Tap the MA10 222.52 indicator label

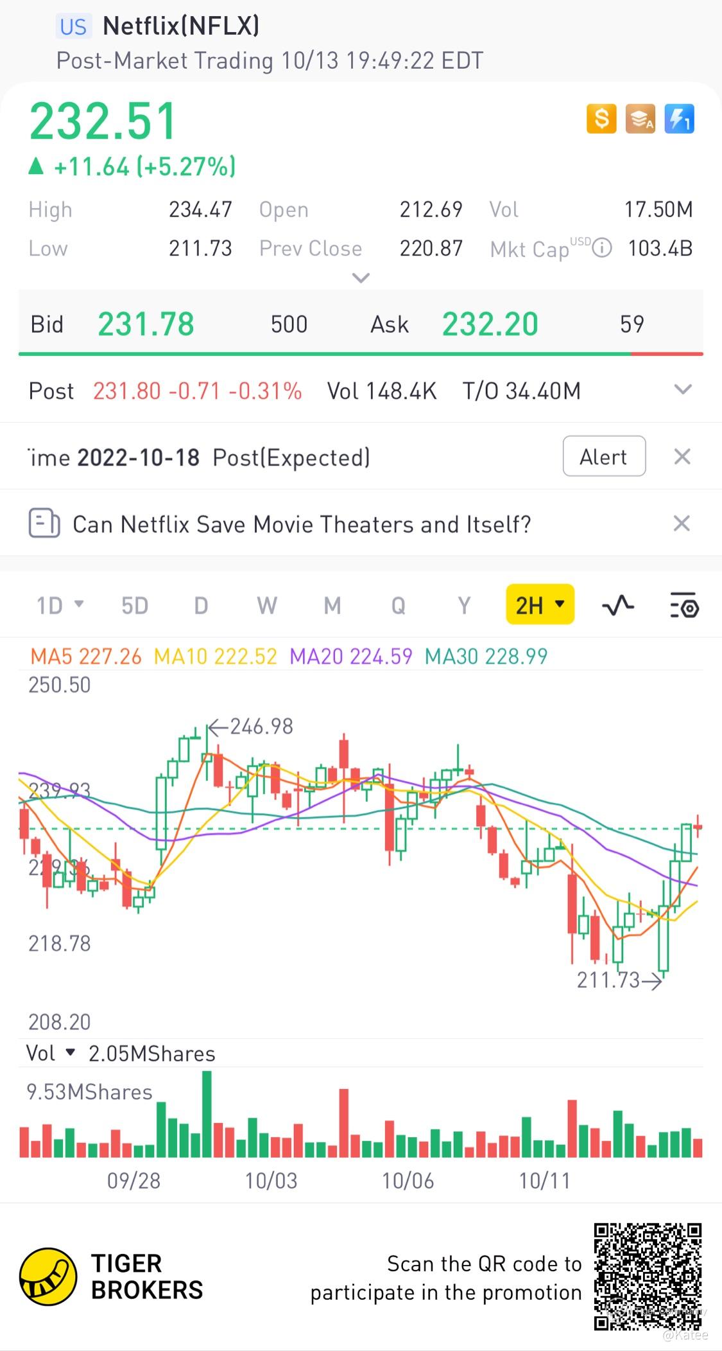coord(216,656)
